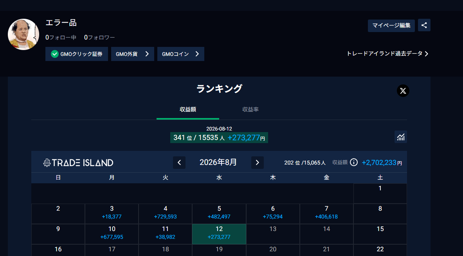463x256 pixels.
Task: Click the 火 weekday header
Action: (165, 177)
